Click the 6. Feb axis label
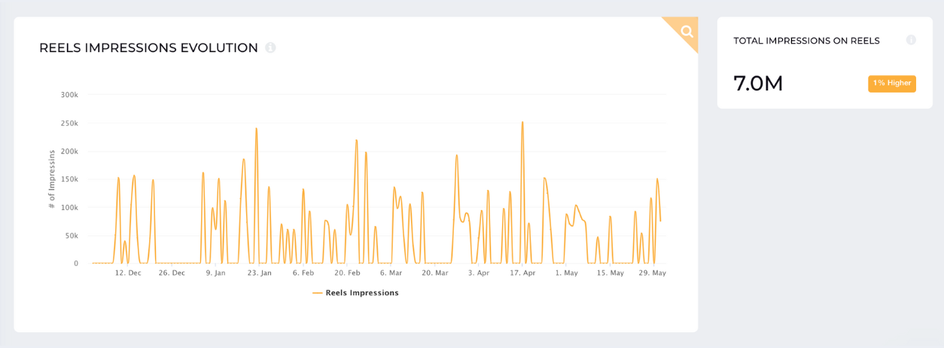This screenshot has width=944, height=348. point(303,273)
